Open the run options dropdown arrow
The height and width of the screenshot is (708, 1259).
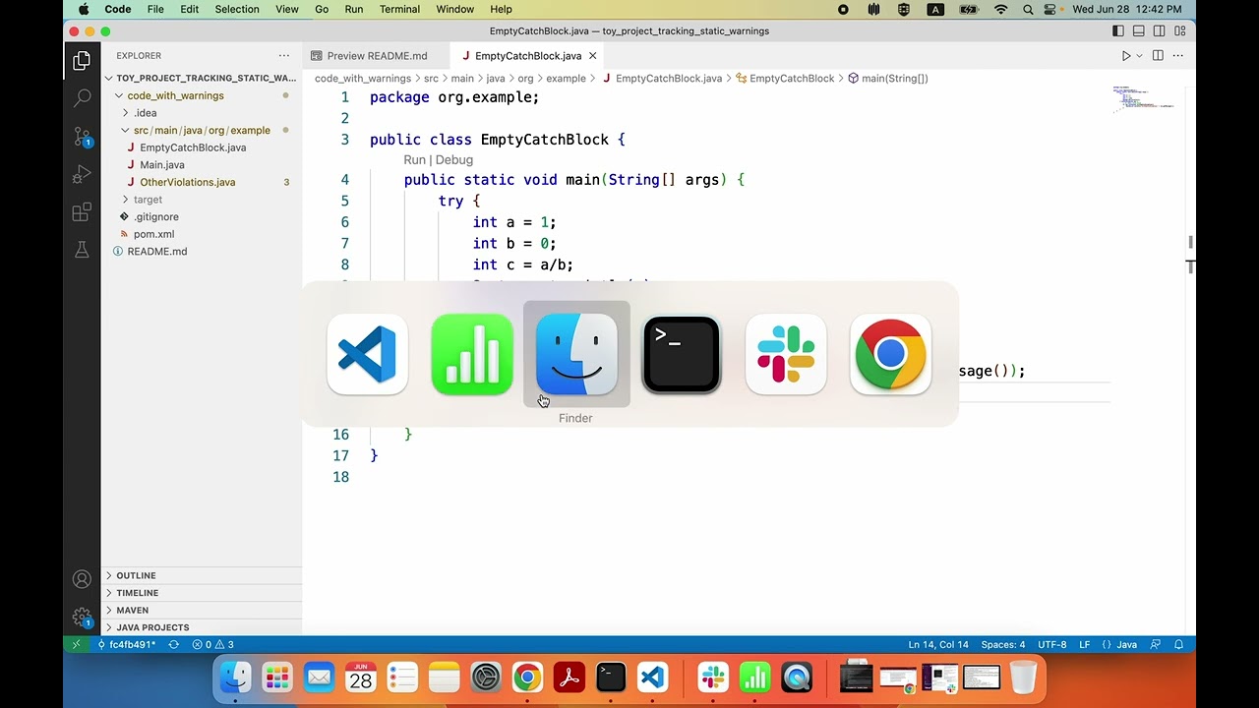(1140, 56)
